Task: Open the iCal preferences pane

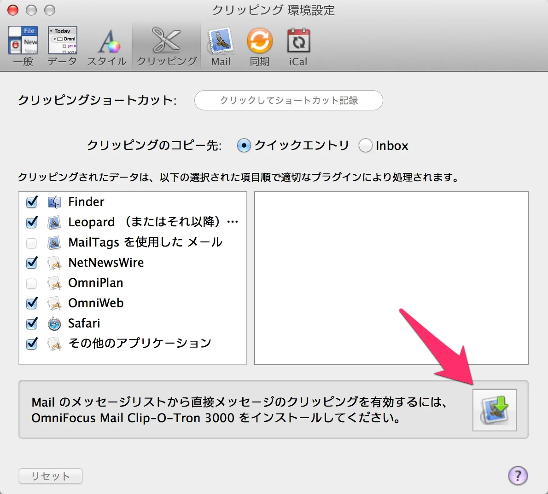Action: (x=298, y=46)
